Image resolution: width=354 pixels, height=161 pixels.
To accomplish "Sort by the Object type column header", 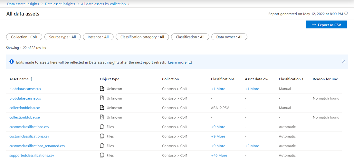I will click(x=110, y=79).
